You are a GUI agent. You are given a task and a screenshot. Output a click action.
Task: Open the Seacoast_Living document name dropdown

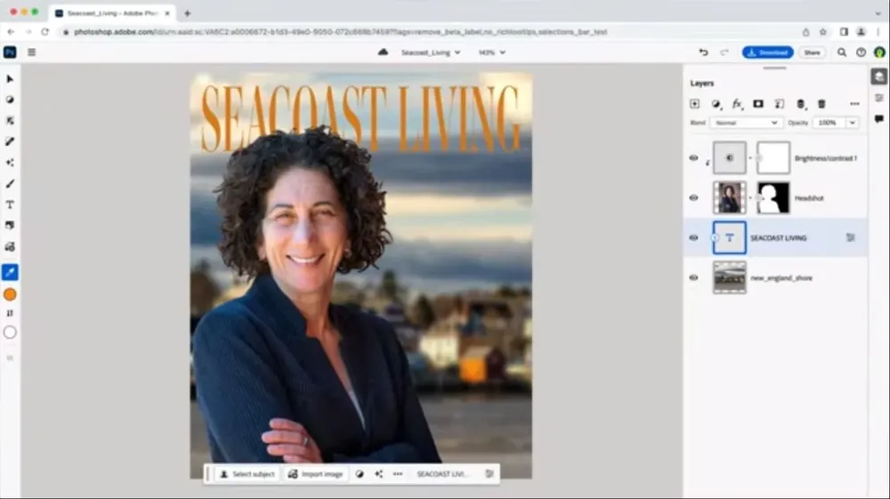point(431,52)
